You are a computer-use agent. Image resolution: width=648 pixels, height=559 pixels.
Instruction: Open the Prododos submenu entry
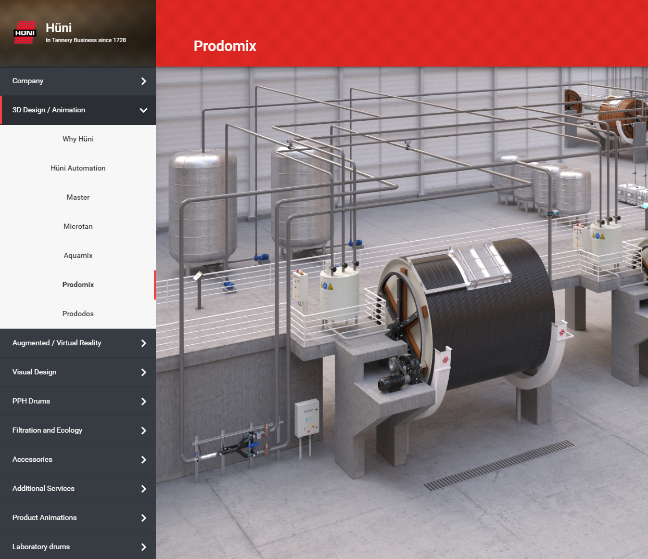[78, 314]
